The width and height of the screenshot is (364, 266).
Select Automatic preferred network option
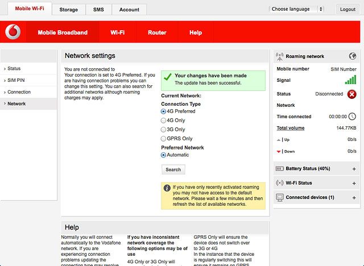[163, 155]
